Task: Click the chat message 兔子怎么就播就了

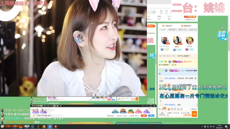Action: [184, 56]
